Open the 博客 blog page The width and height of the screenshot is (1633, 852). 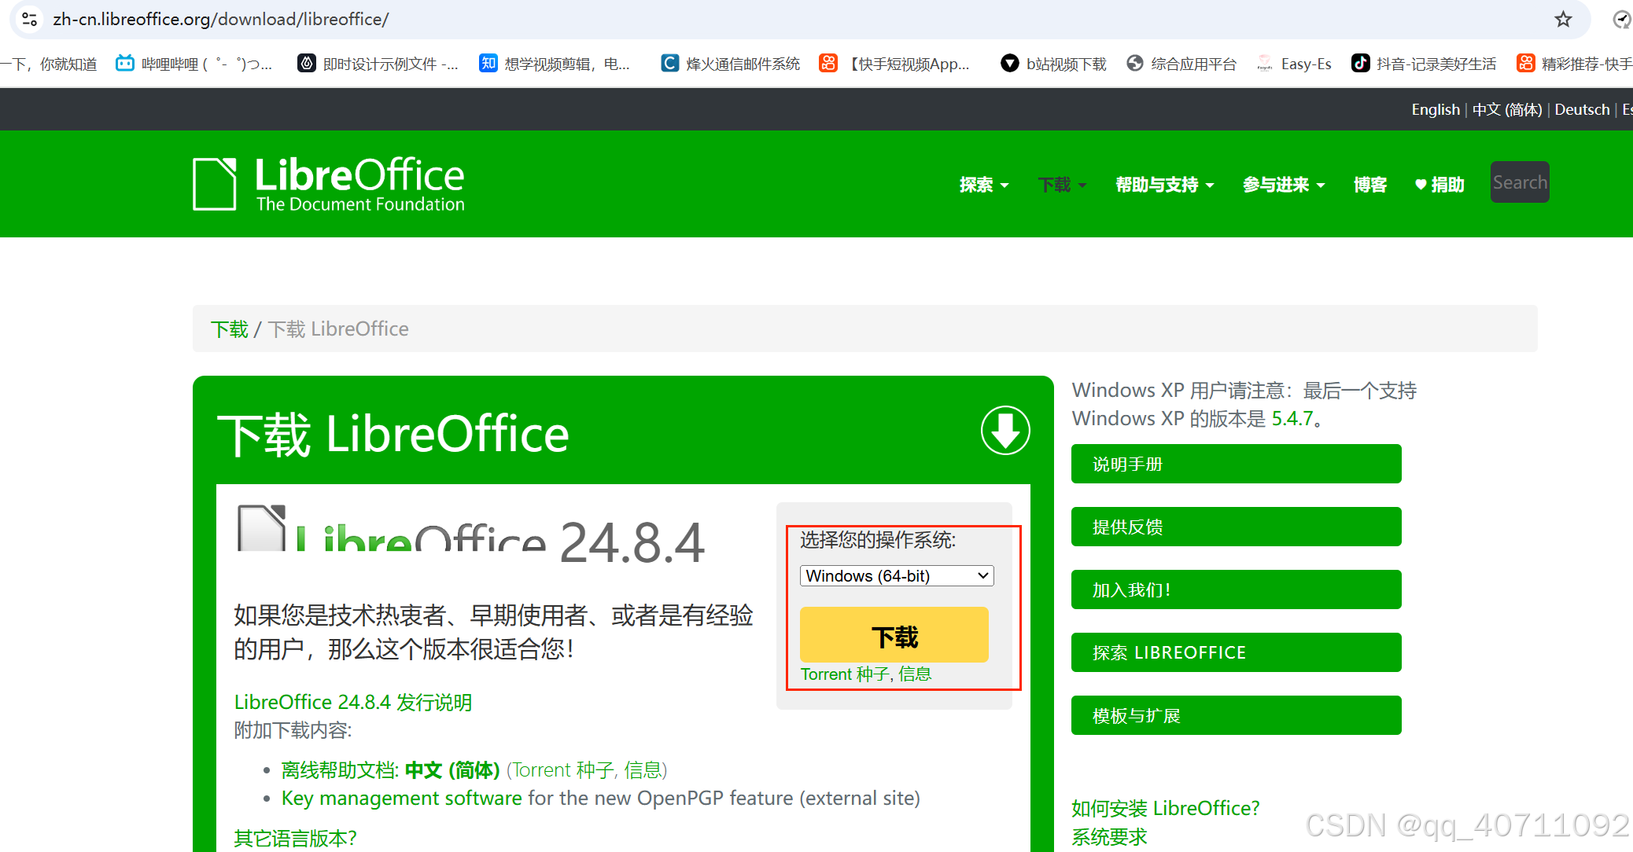[x=1369, y=185]
